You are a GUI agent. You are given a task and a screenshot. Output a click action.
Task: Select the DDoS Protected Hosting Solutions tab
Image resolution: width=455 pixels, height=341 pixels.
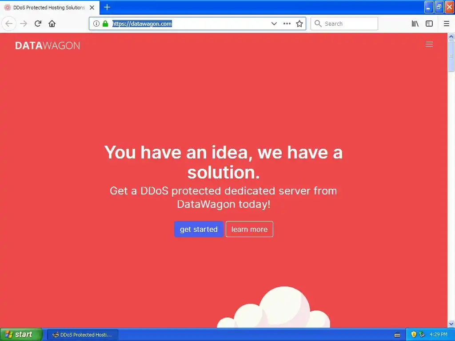(50, 8)
